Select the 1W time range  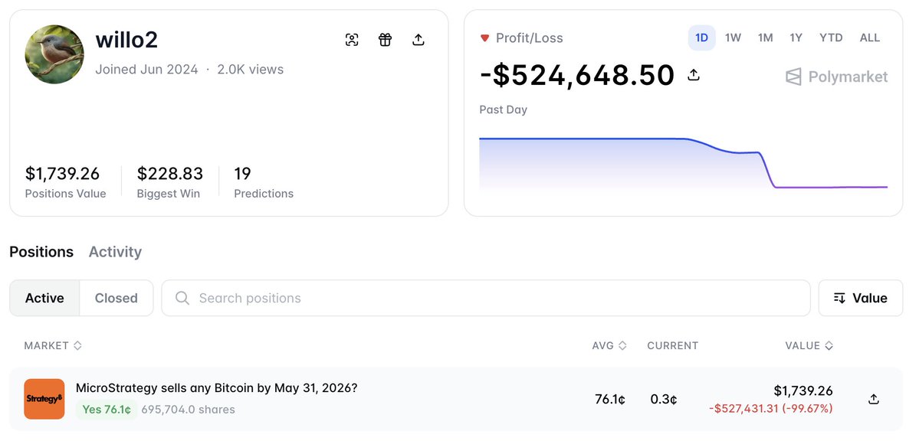734,38
